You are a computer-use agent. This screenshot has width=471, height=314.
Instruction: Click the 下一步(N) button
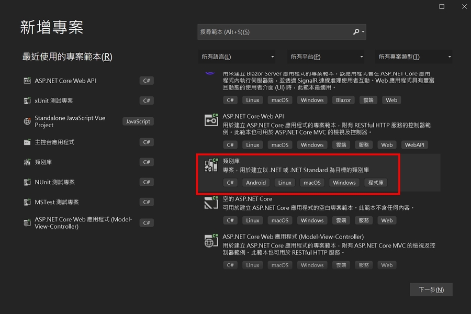[431, 289]
